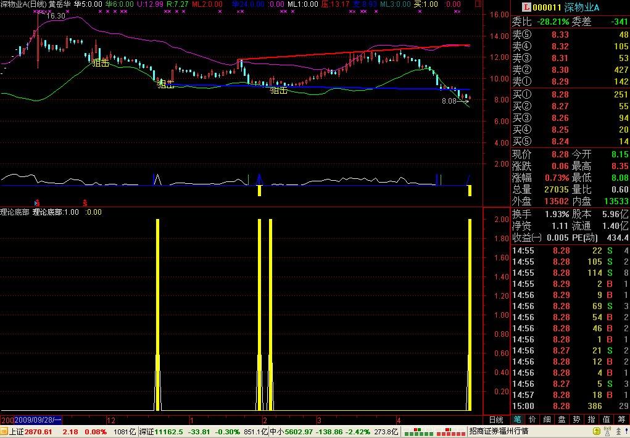Viewport: 630px width, 438px height.
Task: Click the 最高 high price 8.35
Action: (x=620, y=166)
